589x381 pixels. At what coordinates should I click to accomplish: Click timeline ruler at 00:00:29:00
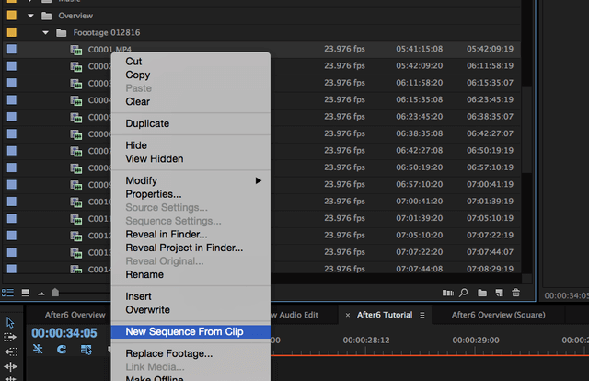[476, 341]
